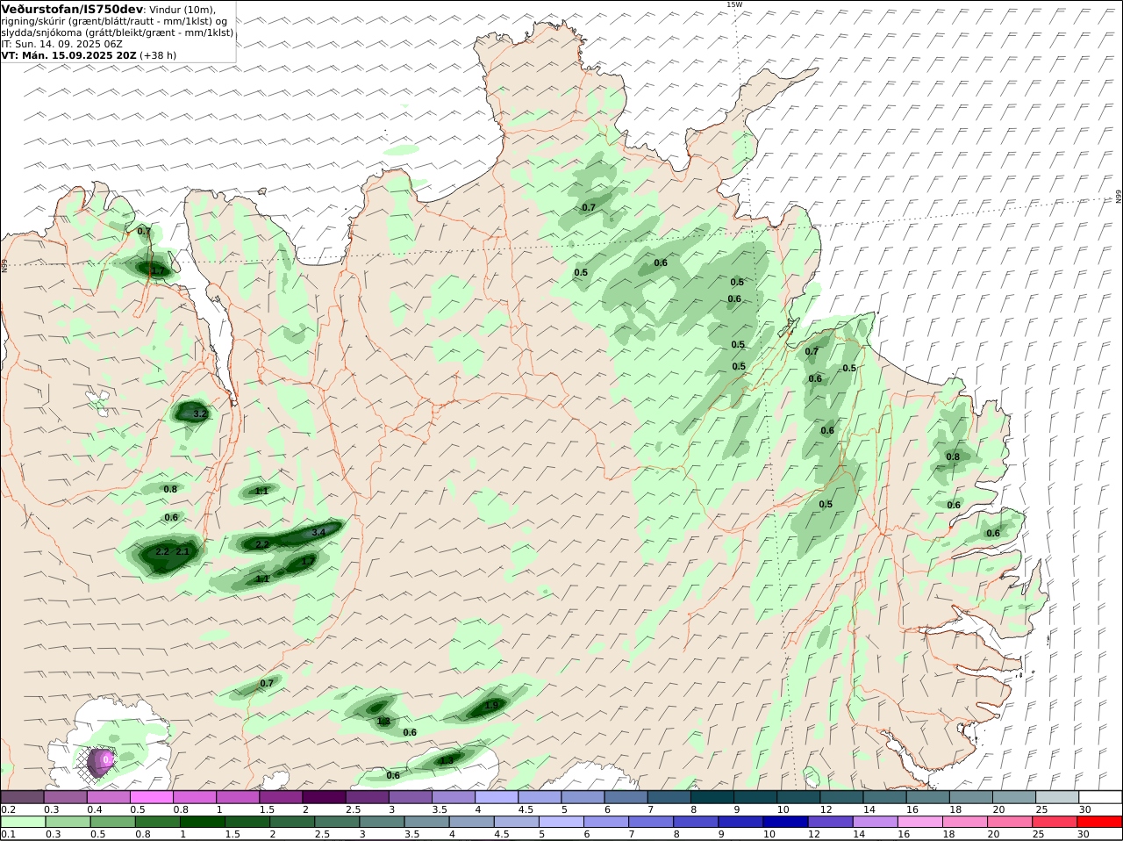
Task: Click the 2.1 precipitation value on the map
Action: [x=182, y=551]
